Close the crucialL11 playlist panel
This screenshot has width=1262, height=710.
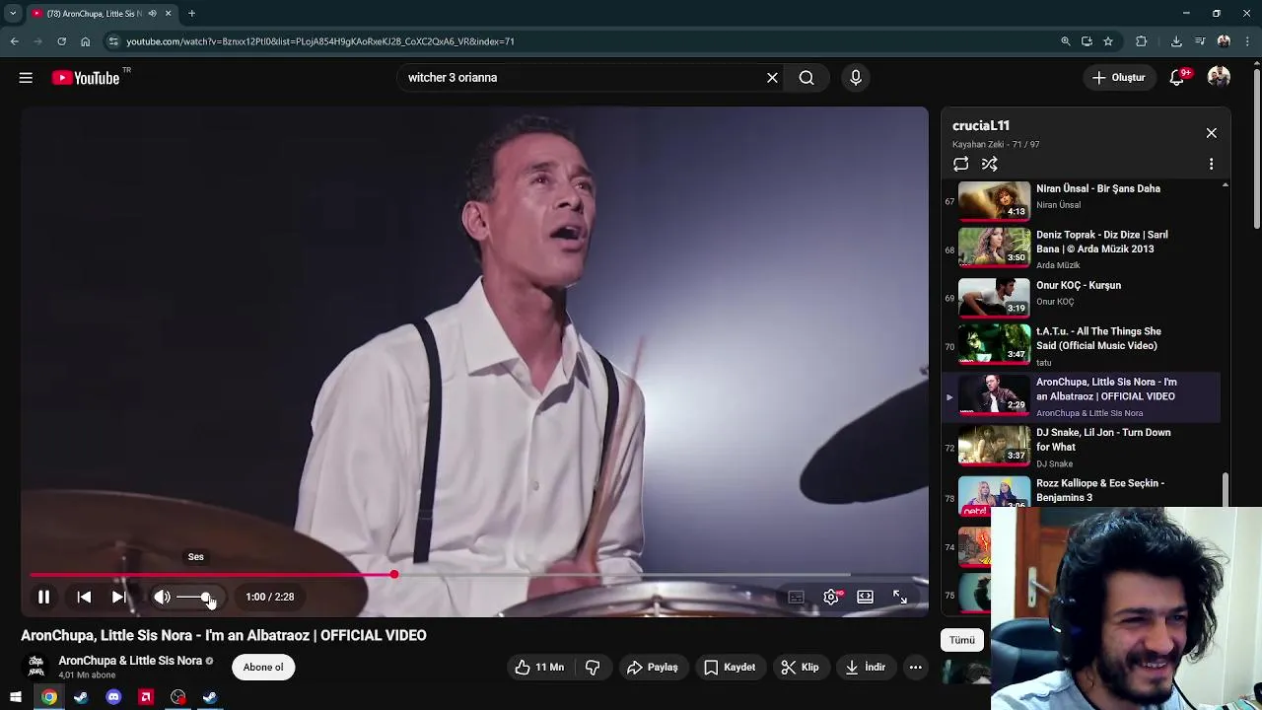pos(1212,133)
